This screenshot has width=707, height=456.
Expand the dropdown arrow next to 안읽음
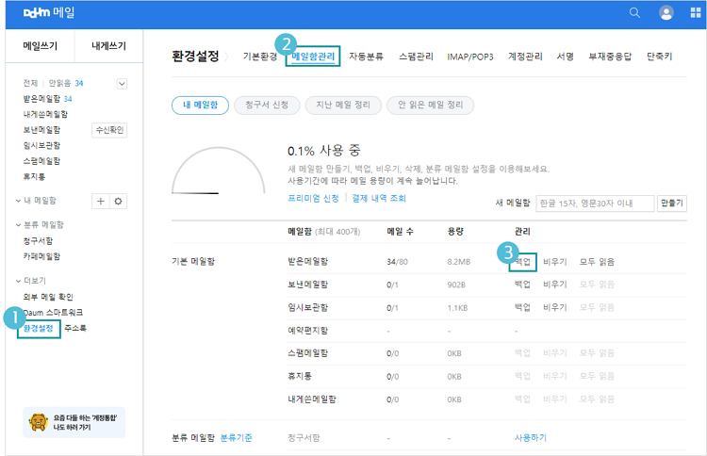point(122,84)
